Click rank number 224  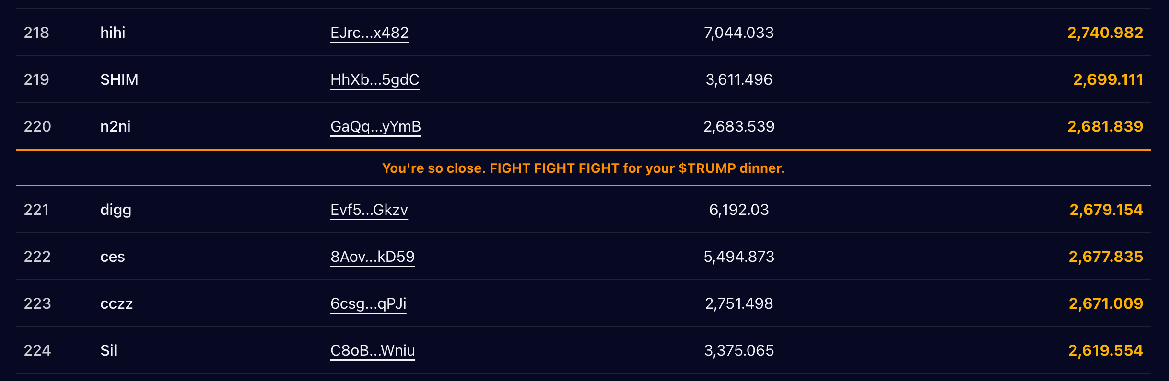(37, 350)
